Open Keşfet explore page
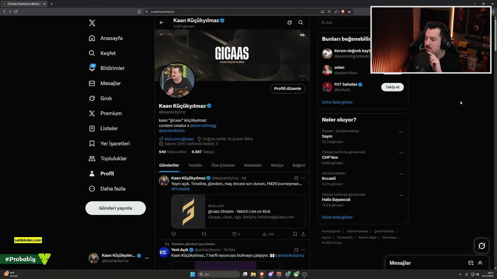 (102, 53)
